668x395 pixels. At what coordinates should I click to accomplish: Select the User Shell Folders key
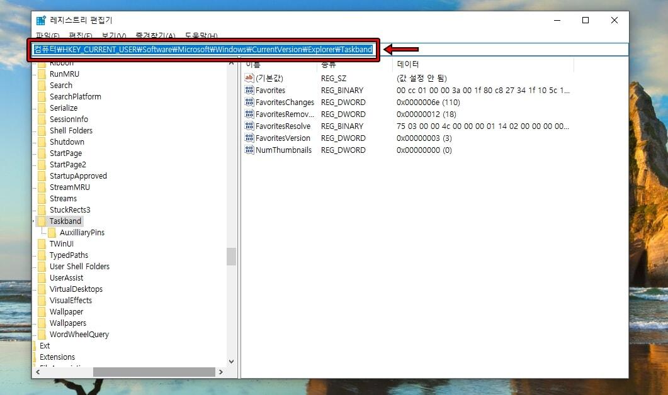tap(79, 267)
